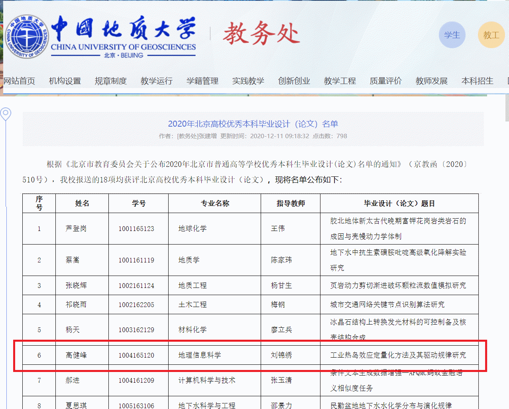
Task: Click the location pin icon on left
Action: click(x=6, y=114)
